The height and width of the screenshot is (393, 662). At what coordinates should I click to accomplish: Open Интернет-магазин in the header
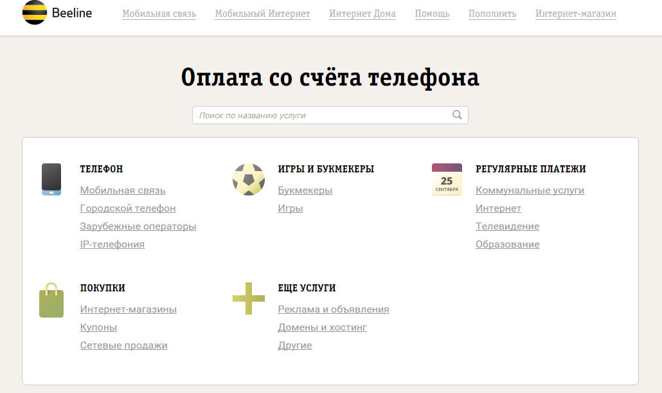click(575, 14)
